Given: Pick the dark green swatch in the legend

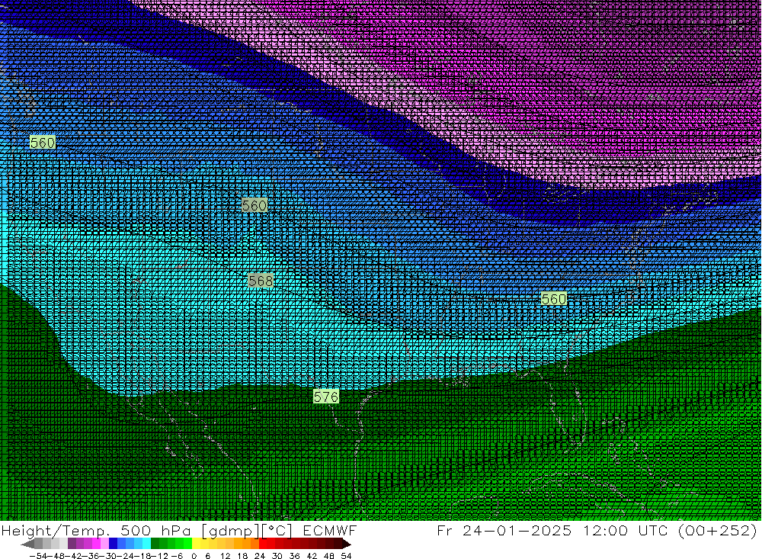Looking at the screenshot, I should 155,544.
